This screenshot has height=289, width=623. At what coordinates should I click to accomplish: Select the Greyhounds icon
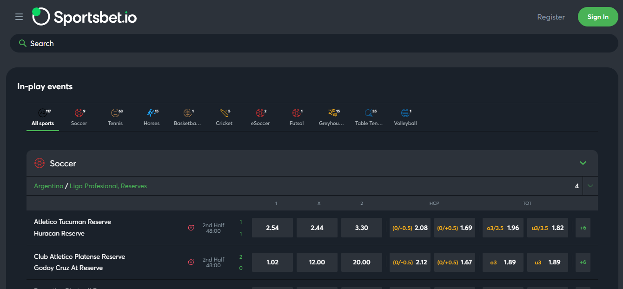pos(332,113)
